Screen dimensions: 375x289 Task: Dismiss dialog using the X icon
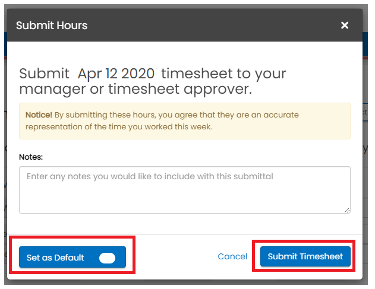point(345,25)
